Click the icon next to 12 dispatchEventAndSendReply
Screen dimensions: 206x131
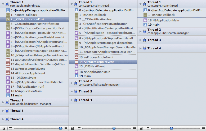8,64
